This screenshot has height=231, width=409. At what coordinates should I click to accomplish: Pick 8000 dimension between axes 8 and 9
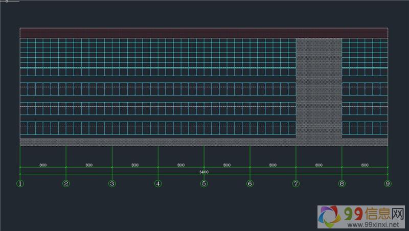coord(365,165)
